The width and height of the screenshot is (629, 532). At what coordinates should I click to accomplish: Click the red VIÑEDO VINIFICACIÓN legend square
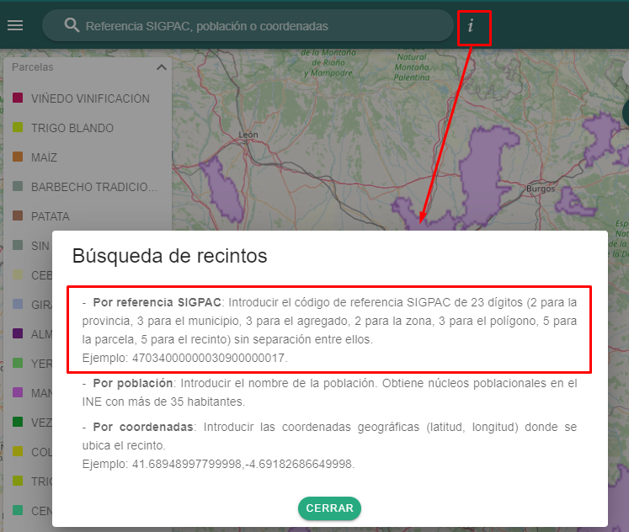click(x=18, y=98)
